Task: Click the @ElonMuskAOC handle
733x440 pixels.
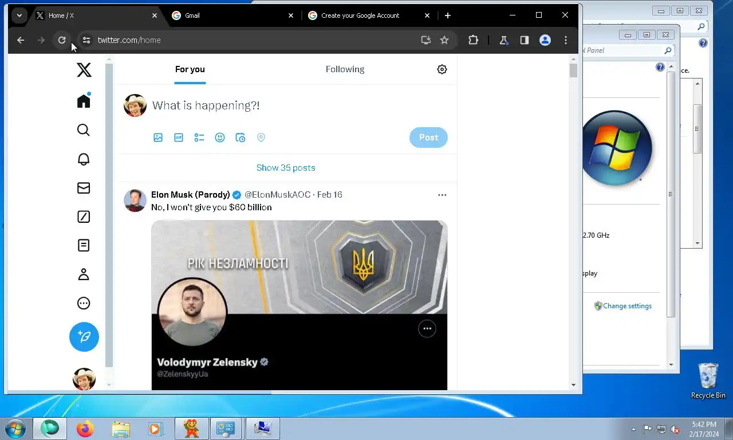Action: coord(277,195)
